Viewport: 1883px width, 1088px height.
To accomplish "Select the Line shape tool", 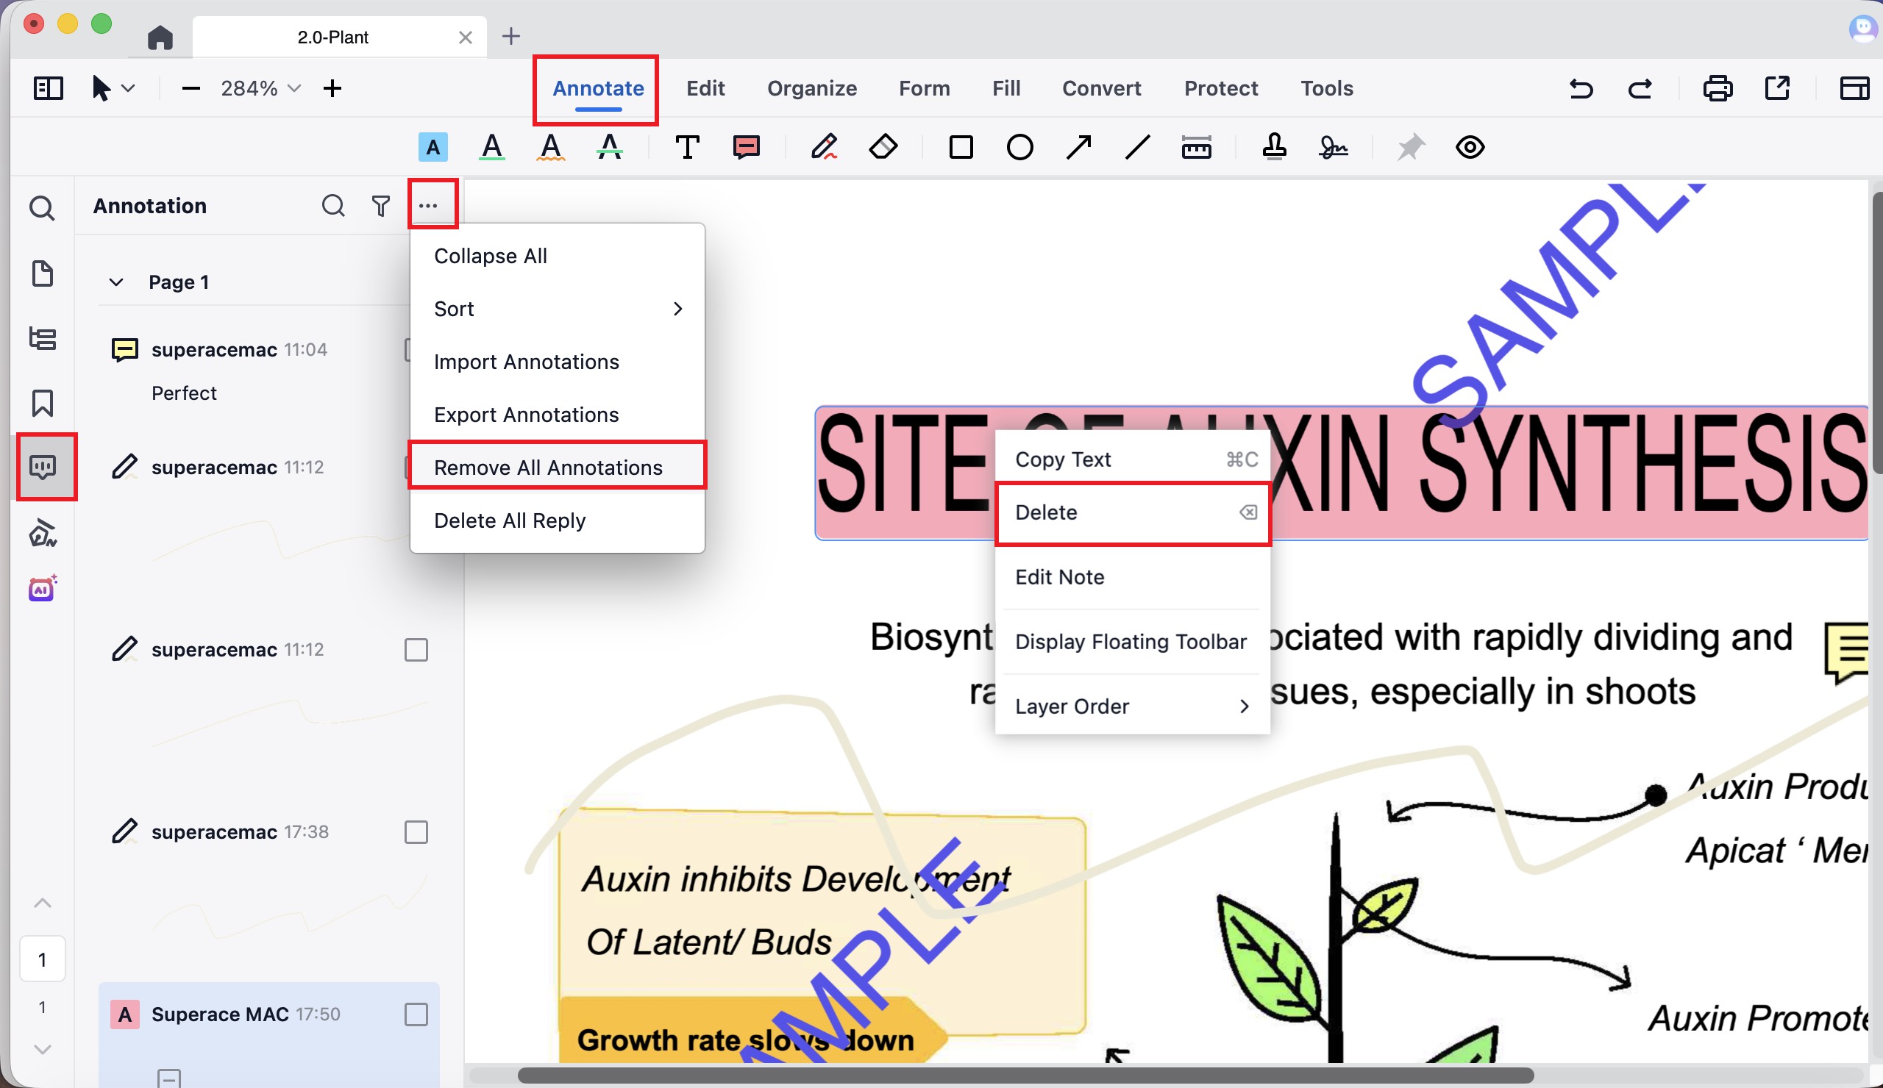I will (x=1137, y=147).
